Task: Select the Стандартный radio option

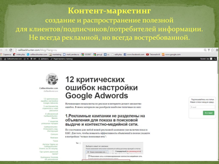Action: coord(113,151)
